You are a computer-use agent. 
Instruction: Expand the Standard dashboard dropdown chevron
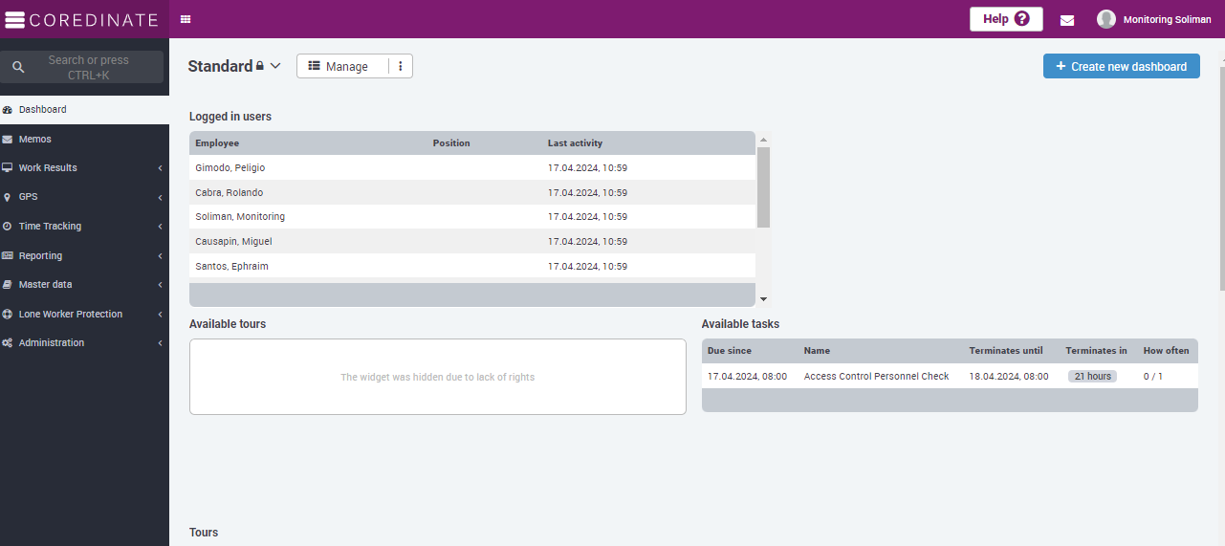coord(275,66)
